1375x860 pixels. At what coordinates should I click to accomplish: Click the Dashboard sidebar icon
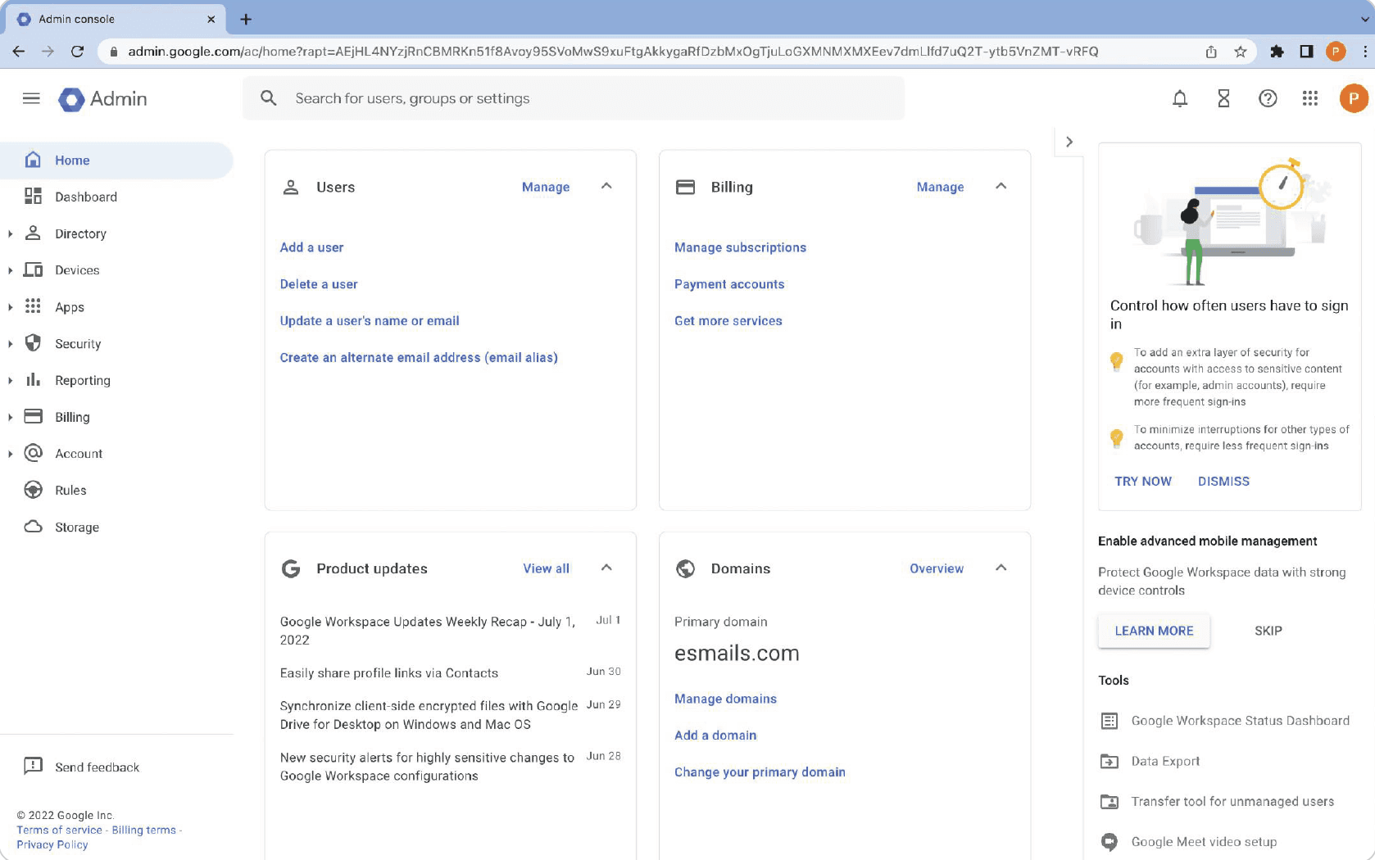tap(33, 196)
